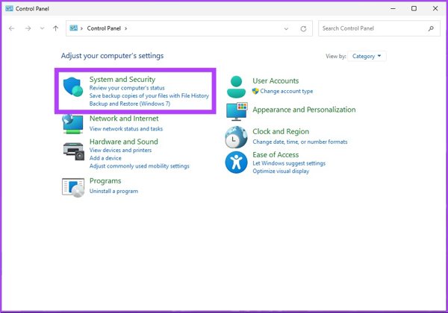Open View devices and printers link
This screenshot has height=313, width=448.
122,150
